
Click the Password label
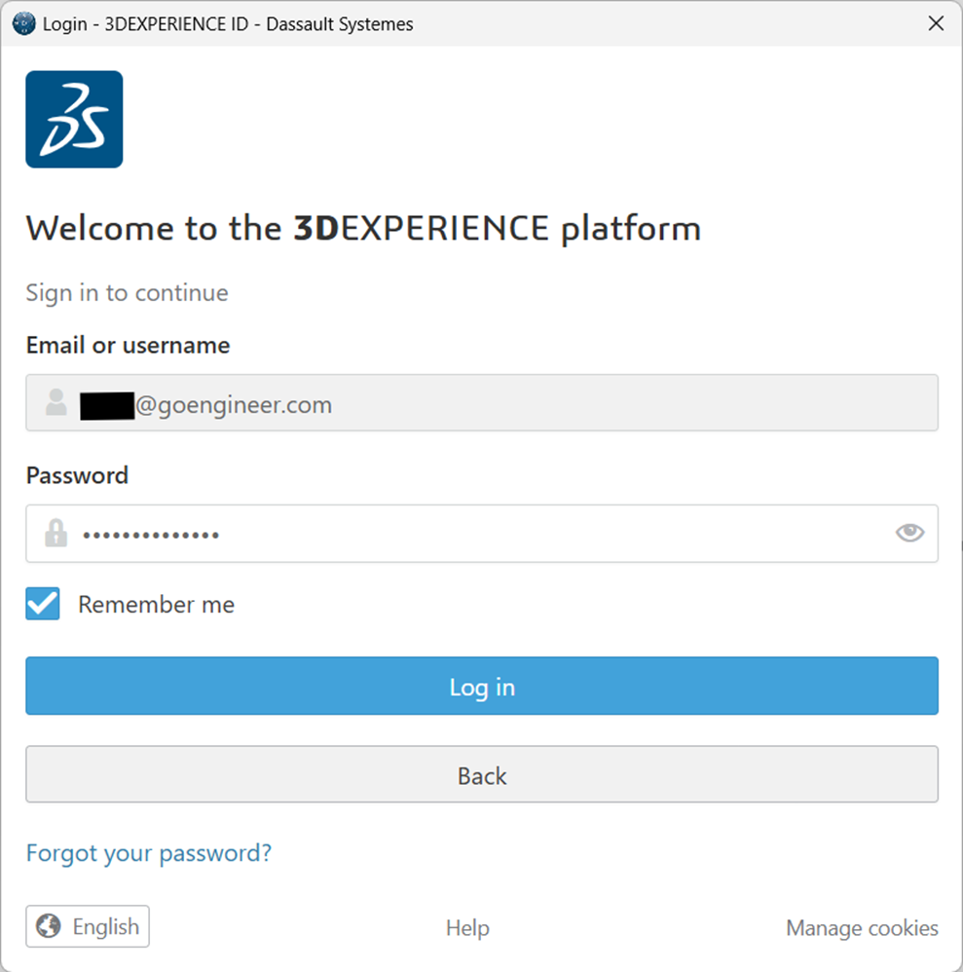pyautogui.click(x=77, y=475)
